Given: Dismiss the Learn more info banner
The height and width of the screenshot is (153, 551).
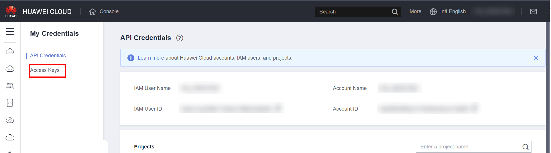Looking at the screenshot, I should (x=536, y=58).
